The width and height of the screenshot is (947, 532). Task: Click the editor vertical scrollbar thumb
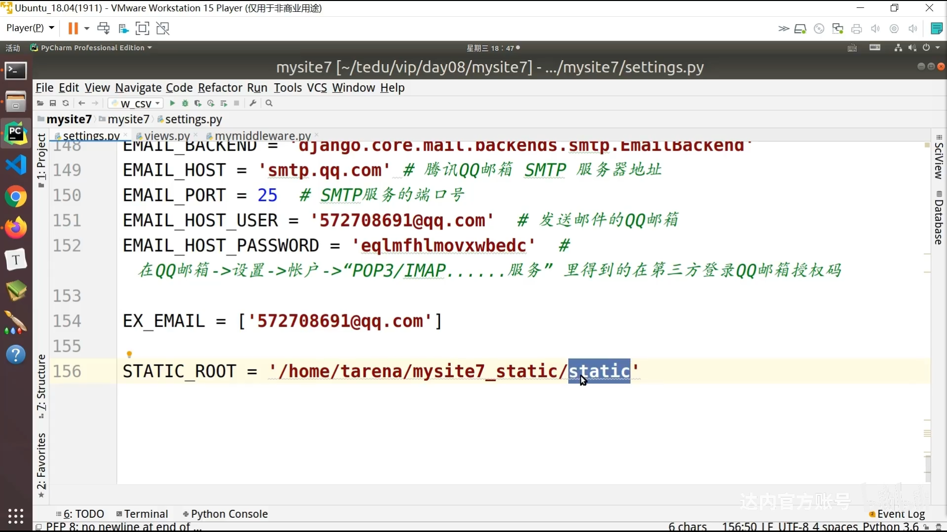(928, 468)
